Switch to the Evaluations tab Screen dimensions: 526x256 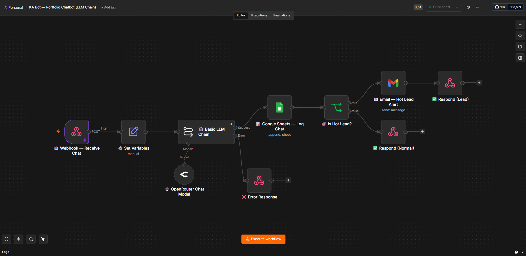coord(281,16)
